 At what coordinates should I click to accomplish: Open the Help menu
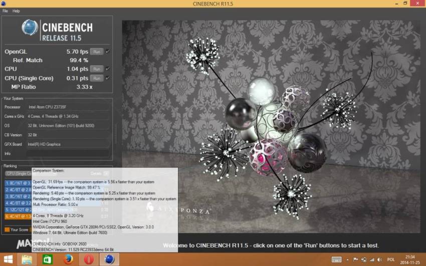point(16,11)
